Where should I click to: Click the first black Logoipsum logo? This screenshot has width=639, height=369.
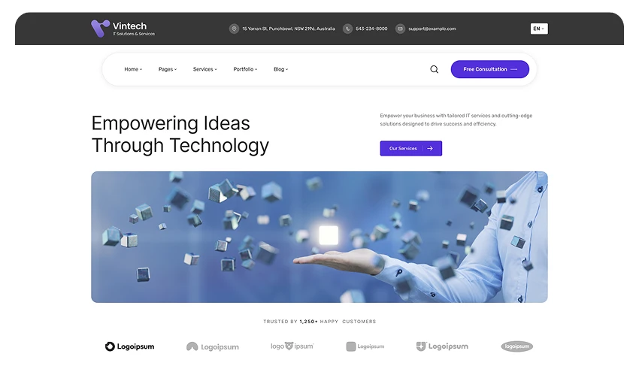[129, 346]
